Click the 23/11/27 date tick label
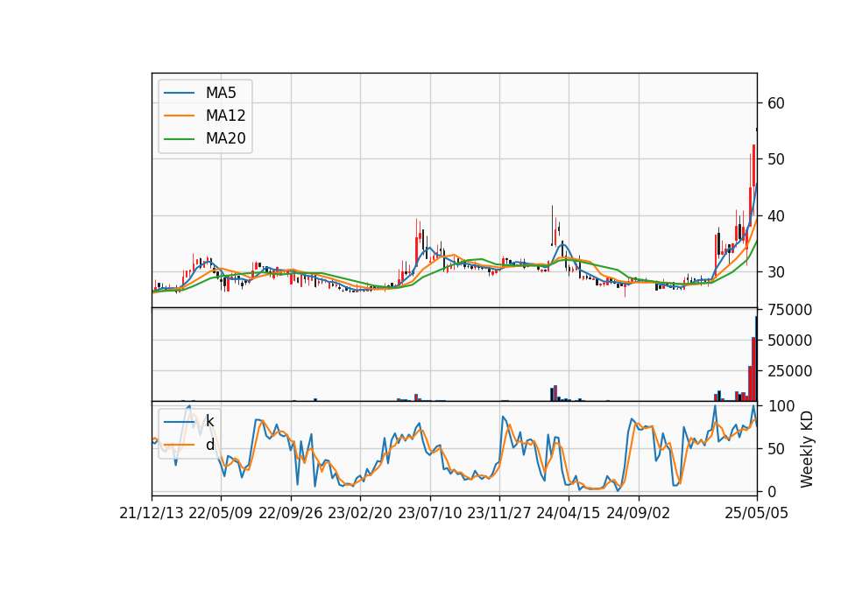The width and height of the screenshot is (841, 604). (x=498, y=513)
